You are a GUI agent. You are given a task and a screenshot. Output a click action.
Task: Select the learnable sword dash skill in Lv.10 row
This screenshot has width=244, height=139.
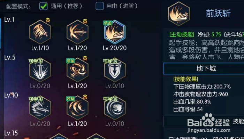[x=40, y=108]
